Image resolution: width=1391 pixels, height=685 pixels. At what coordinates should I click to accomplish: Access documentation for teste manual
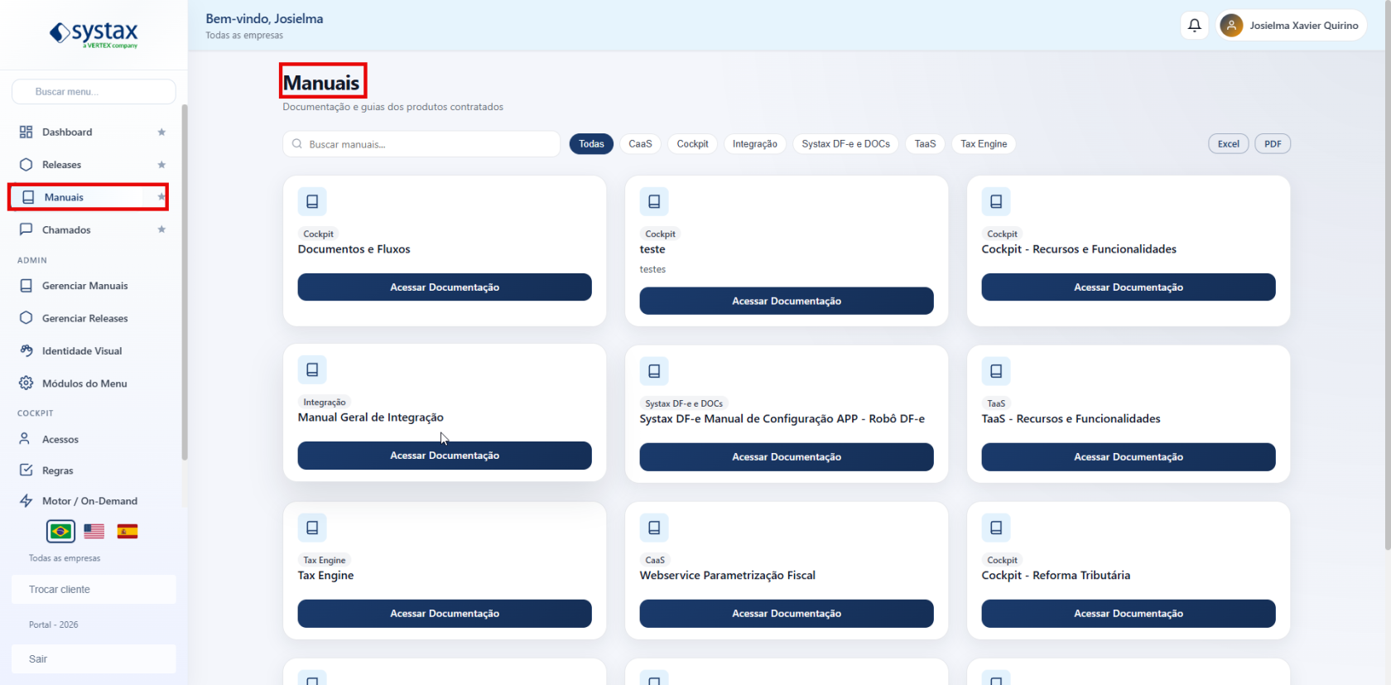tap(787, 301)
